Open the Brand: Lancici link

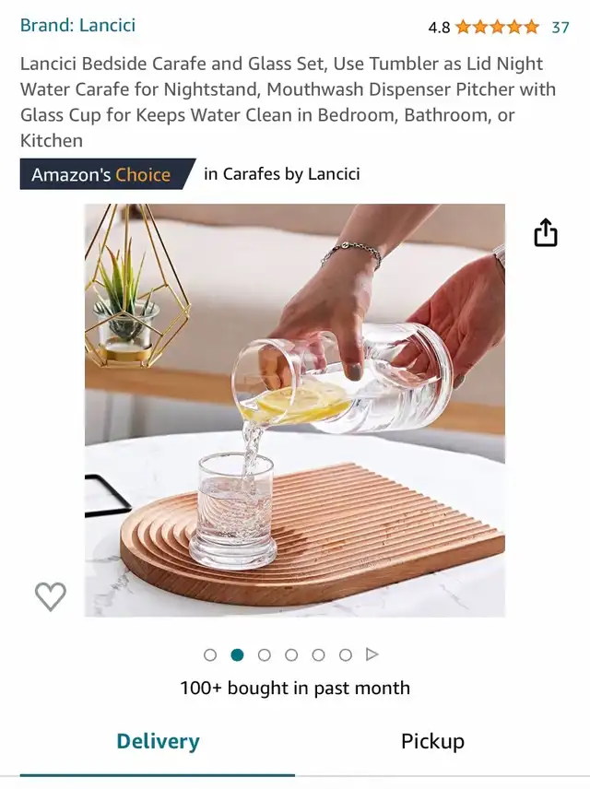tap(77, 25)
